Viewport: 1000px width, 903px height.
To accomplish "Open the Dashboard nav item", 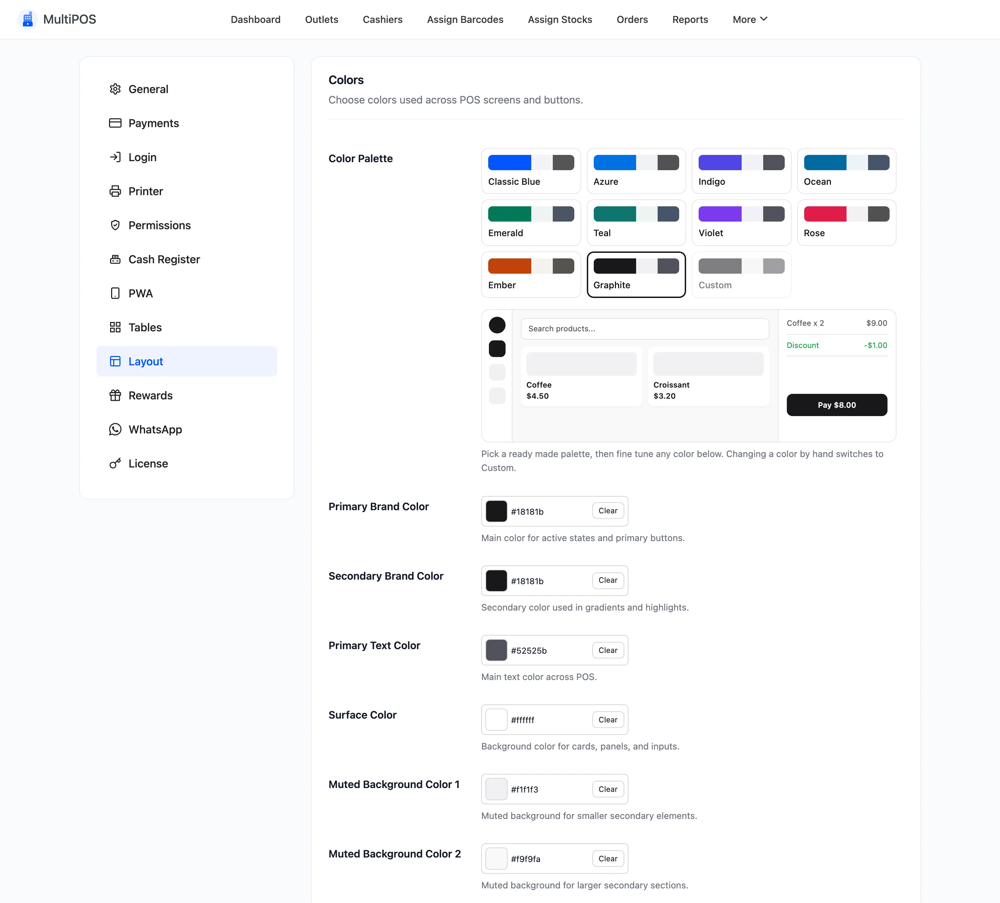I will (256, 19).
